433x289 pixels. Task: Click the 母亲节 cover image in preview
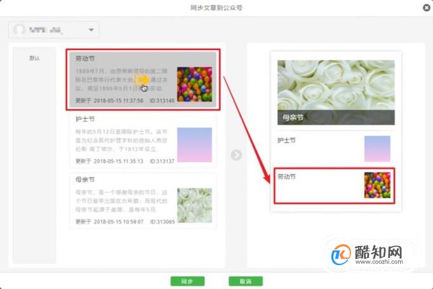click(x=336, y=93)
